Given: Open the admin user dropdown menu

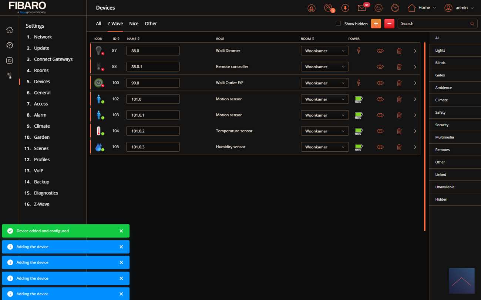Looking at the screenshot, I should pos(459,8).
